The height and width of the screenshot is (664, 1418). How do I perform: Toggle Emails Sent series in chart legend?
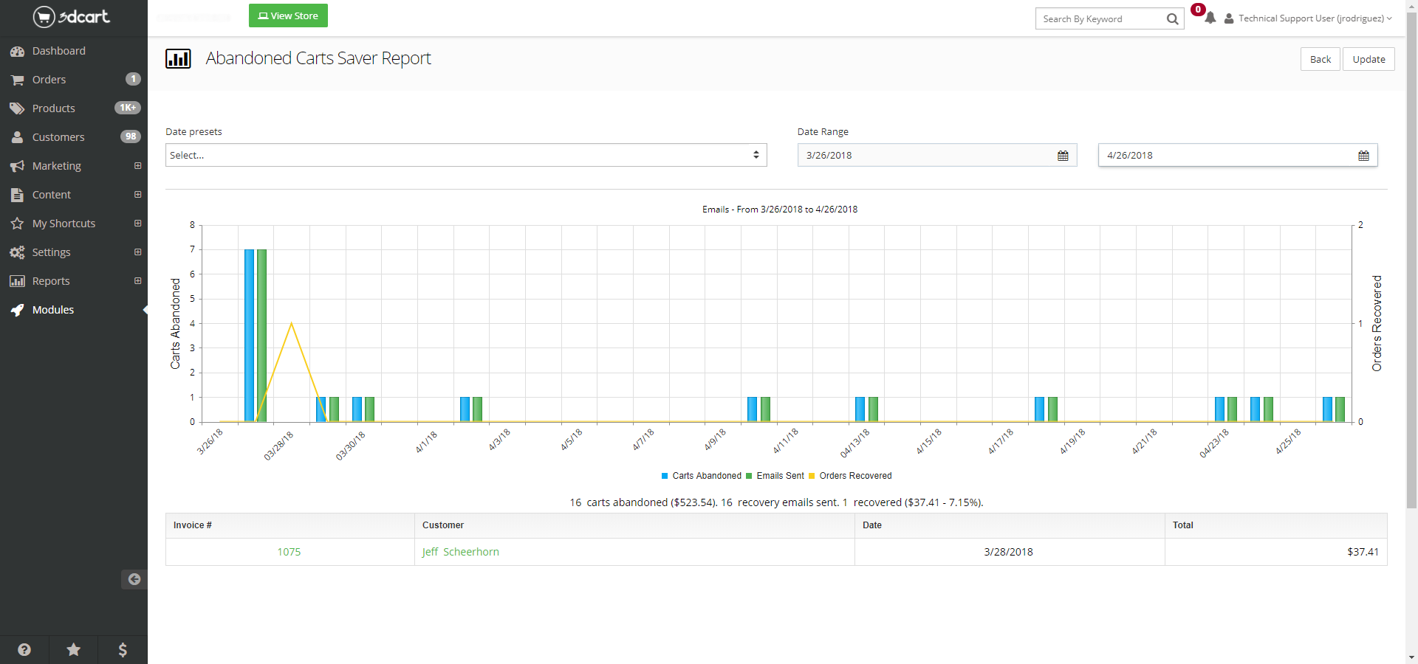click(x=775, y=476)
